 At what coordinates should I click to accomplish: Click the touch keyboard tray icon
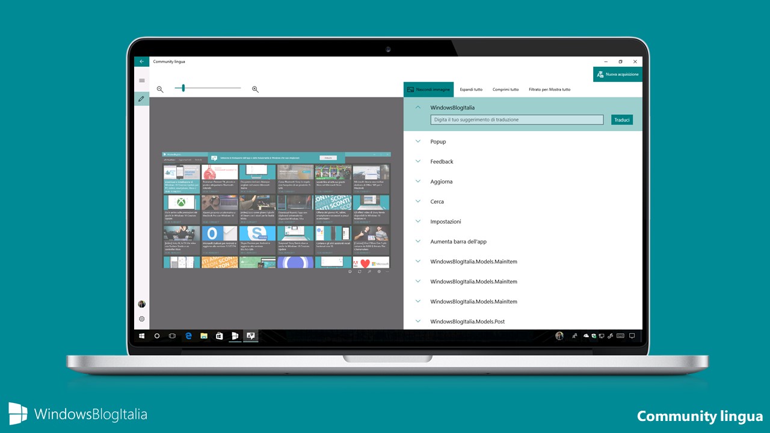tap(620, 336)
